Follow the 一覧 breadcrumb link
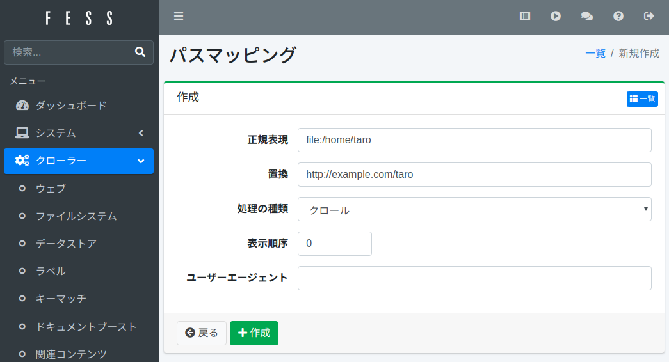This screenshot has height=362, width=669. (x=595, y=54)
